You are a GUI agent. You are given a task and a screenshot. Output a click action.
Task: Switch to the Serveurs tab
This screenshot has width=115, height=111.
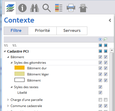pos(72,31)
